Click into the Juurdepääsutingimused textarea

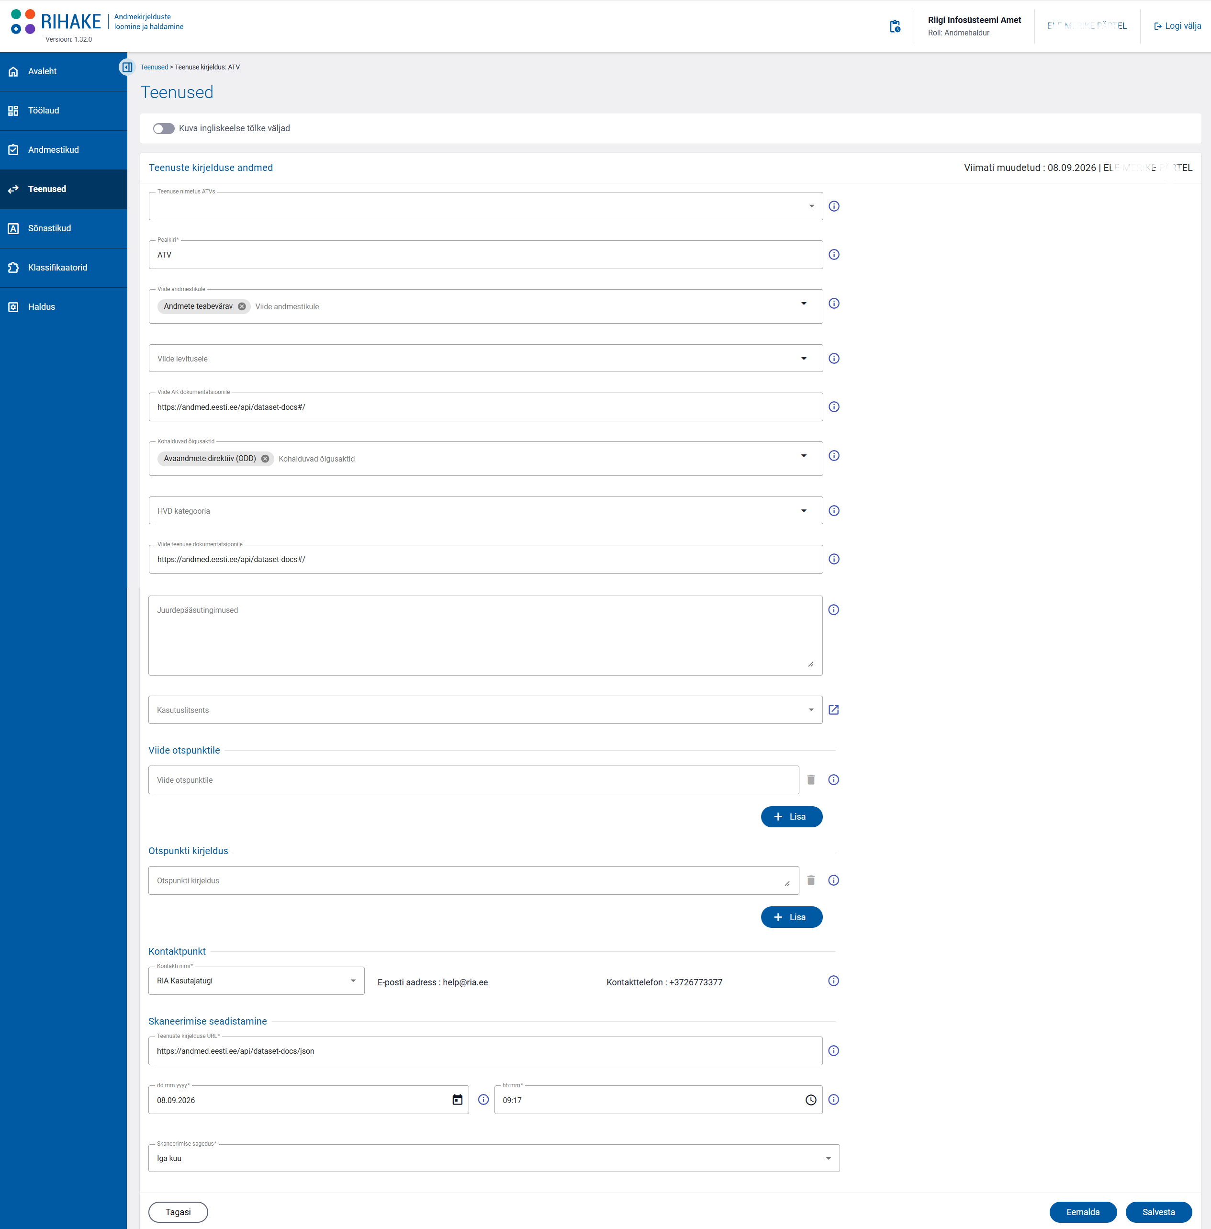coord(485,635)
